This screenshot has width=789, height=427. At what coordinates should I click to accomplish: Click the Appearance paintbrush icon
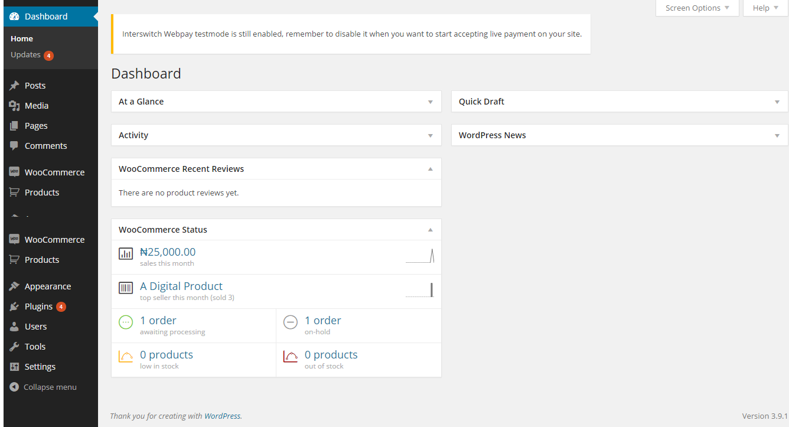pyautogui.click(x=14, y=286)
